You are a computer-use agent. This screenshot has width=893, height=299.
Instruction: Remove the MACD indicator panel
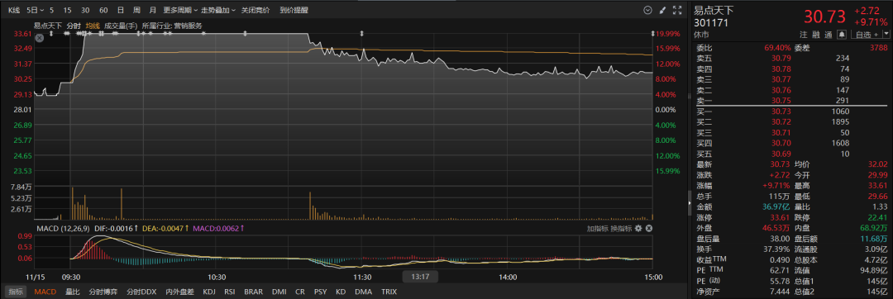pos(649,228)
